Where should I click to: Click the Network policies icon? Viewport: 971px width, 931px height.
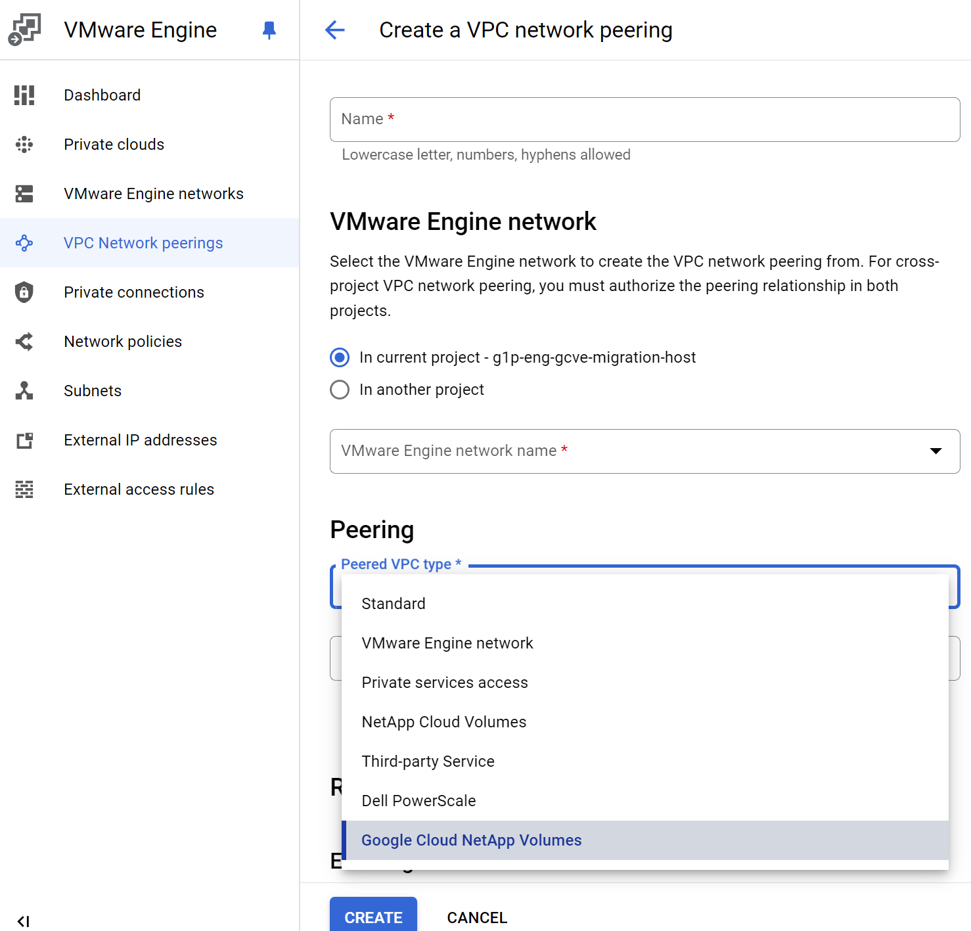click(24, 342)
